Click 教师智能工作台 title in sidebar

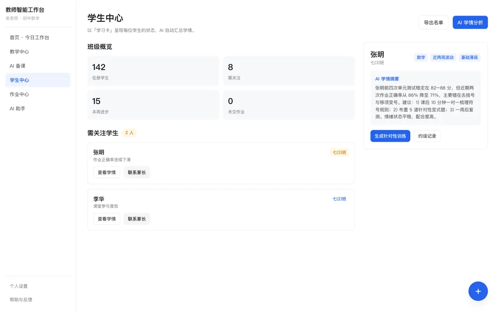(x=25, y=10)
